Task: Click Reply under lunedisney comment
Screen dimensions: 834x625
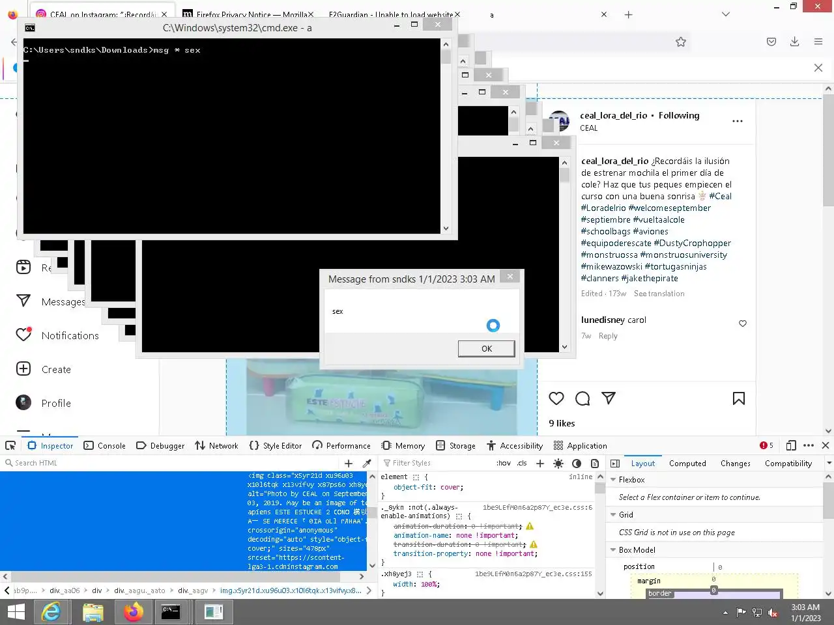Action: 608,337
